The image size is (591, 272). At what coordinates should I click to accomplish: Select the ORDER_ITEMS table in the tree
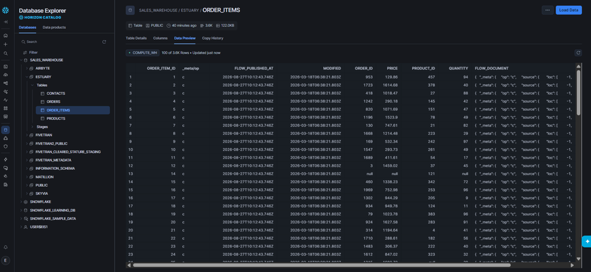point(73,110)
